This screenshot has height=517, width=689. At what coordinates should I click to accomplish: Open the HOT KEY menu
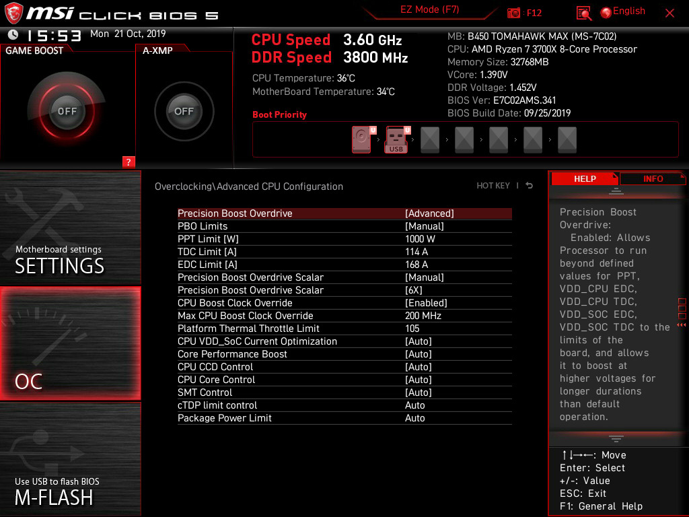[493, 186]
